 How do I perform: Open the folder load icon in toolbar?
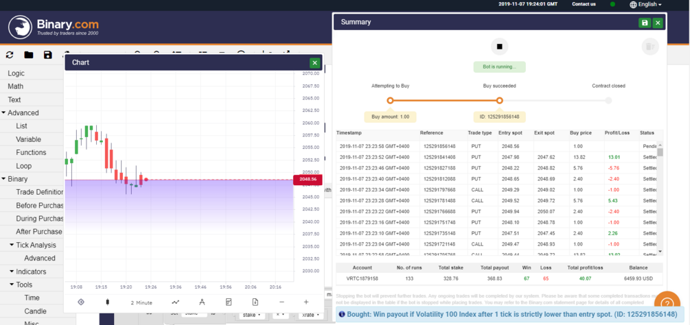click(29, 55)
